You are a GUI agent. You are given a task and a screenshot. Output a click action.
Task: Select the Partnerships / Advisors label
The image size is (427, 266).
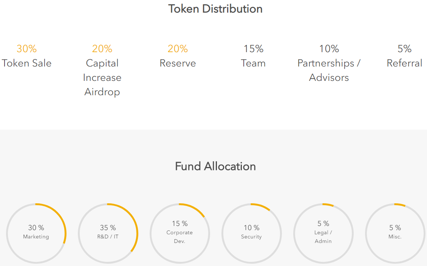click(329, 70)
